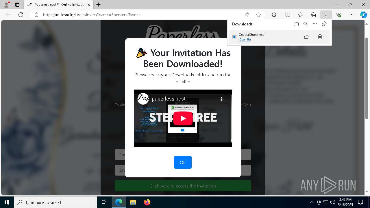The image size is (370, 208).
Task: Click OK in the invitation dialog
Action: tap(183, 162)
